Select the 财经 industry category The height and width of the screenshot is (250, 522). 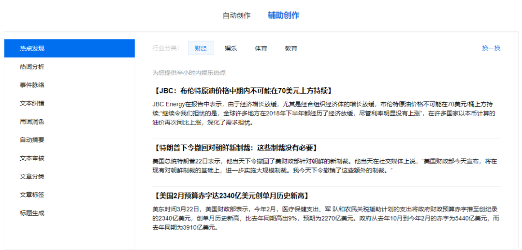tap(201, 48)
